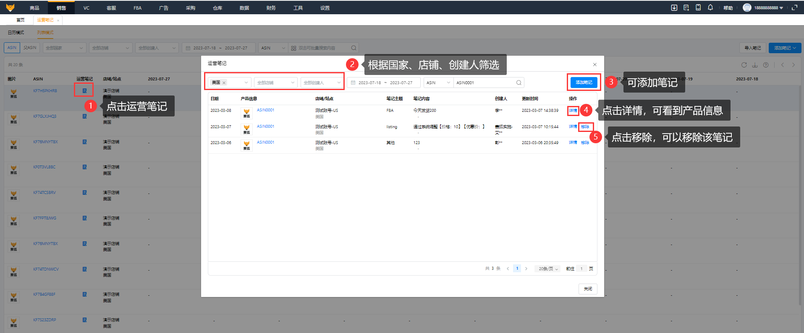
Task: Click 移除 for the 2023-03-07 note
Action: click(585, 126)
